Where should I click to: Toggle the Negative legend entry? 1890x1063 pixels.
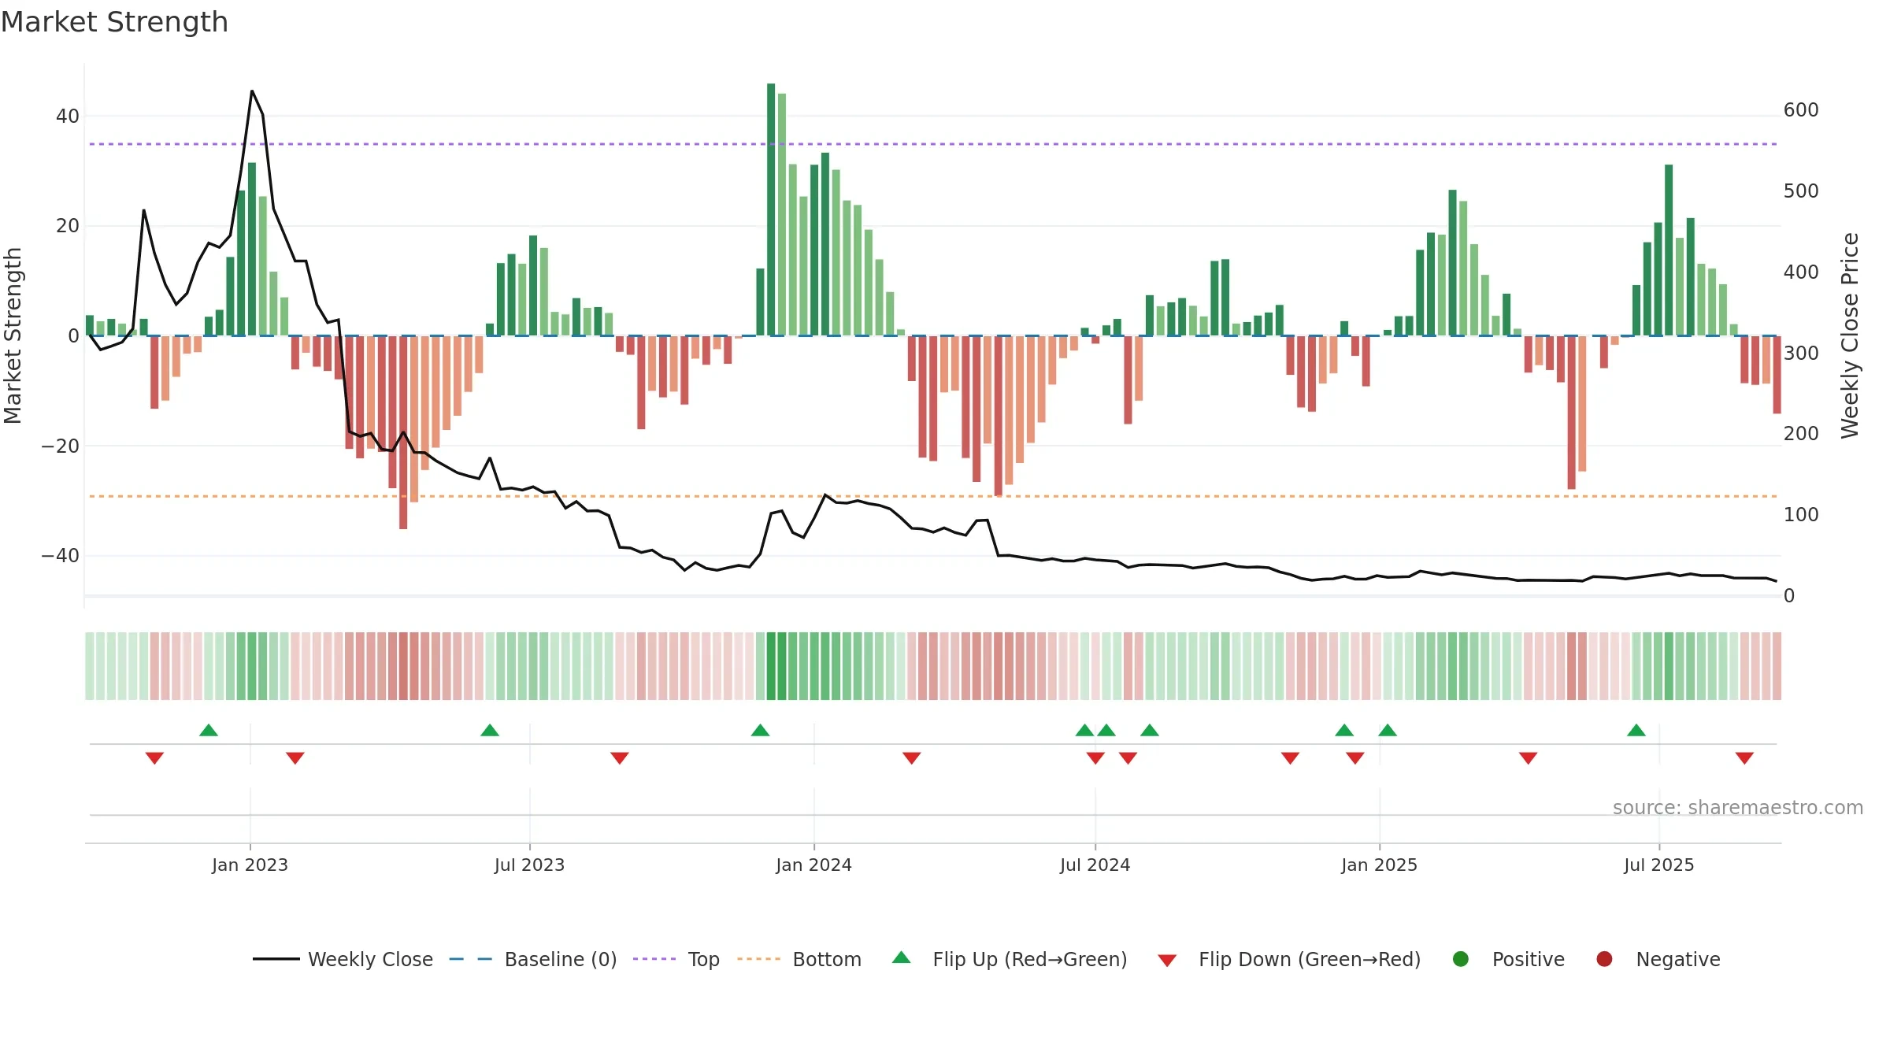[x=1658, y=959]
